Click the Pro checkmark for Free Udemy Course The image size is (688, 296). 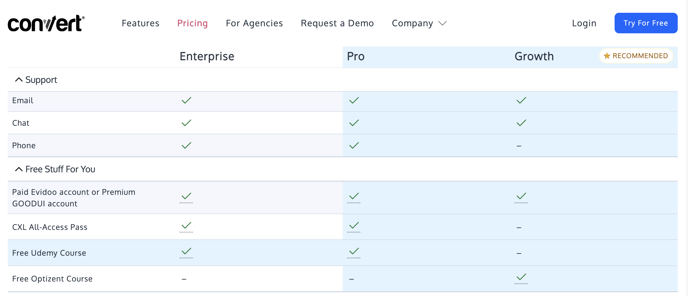pyautogui.click(x=354, y=251)
